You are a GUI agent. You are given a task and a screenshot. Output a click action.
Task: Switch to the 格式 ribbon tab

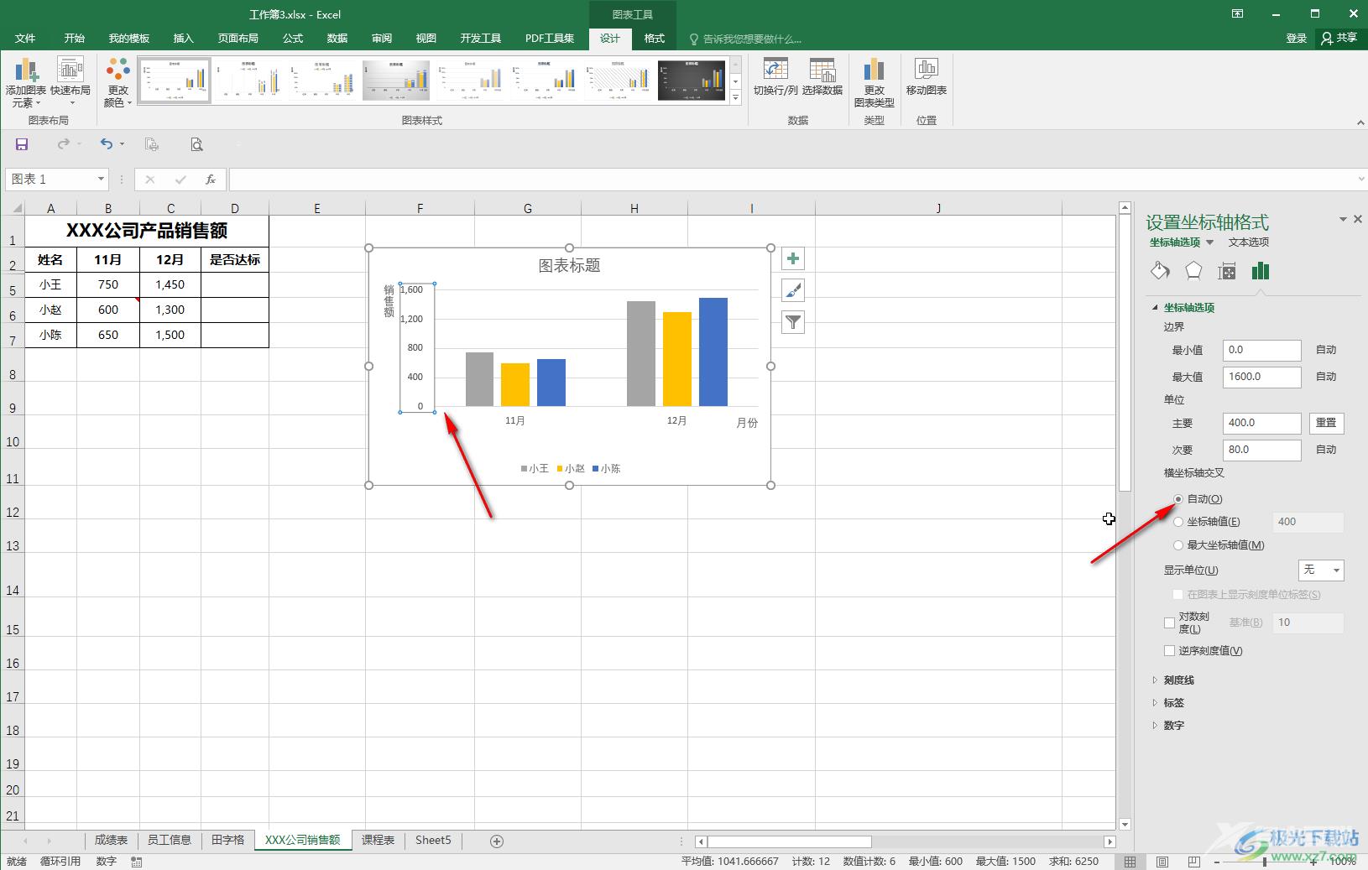click(x=655, y=39)
